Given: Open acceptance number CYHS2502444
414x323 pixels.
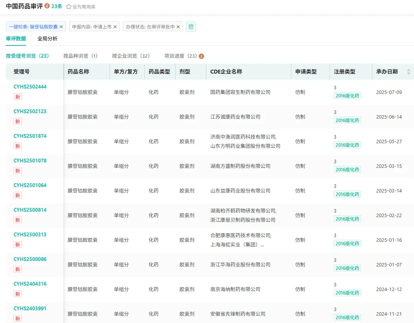Looking at the screenshot, I should pos(30,87).
